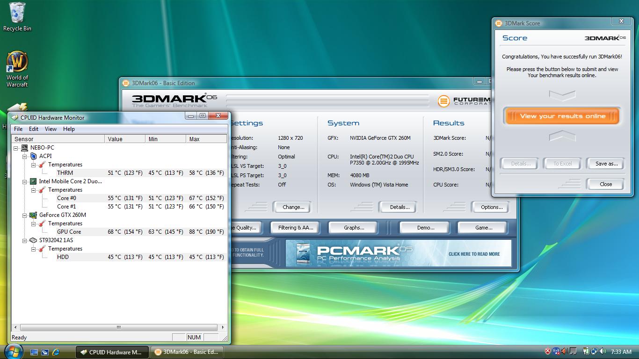The image size is (639, 359).
Task: Click the red security alert tray icon
Action: pyautogui.click(x=548, y=352)
